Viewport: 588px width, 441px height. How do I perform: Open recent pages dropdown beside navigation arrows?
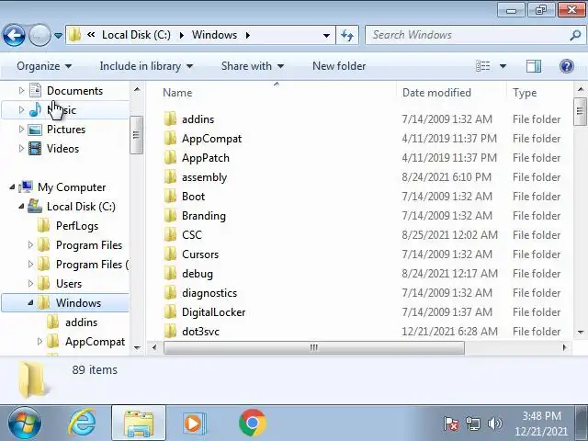58,35
